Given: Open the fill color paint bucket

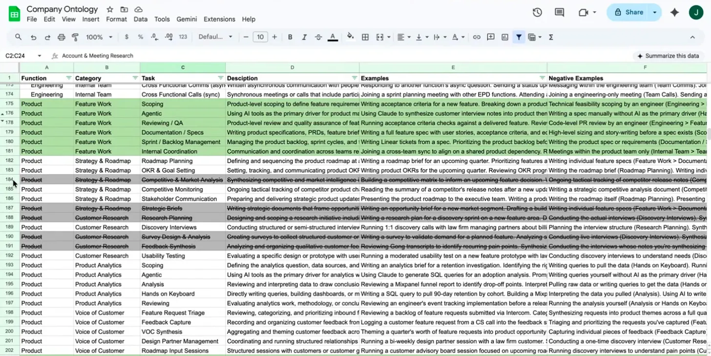Looking at the screenshot, I should pos(350,37).
